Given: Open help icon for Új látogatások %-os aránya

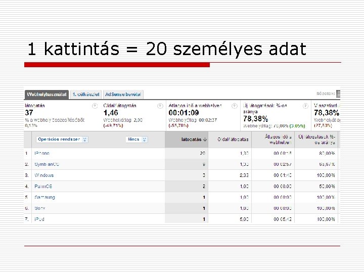Looking at the screenshot, I should click(305, 106).
